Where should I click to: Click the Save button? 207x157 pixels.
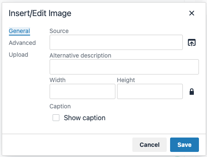coord(185,145)
